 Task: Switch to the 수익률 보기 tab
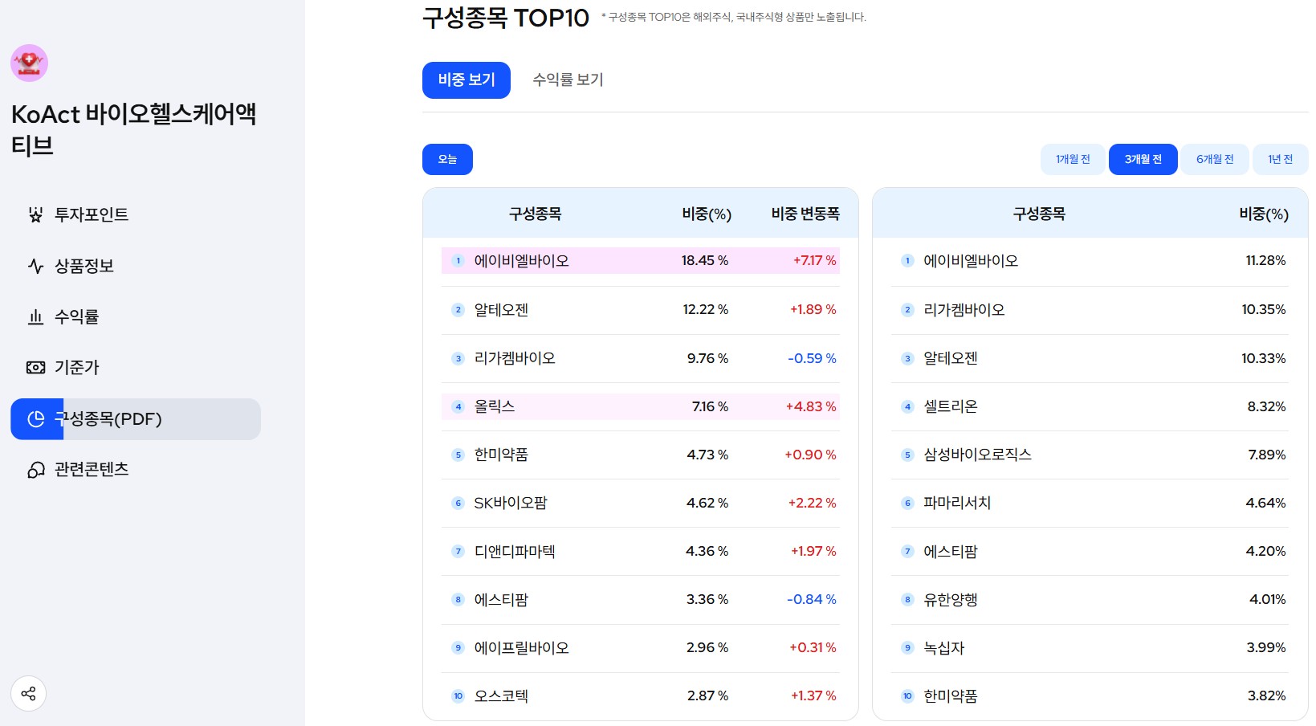pos(568,80)
